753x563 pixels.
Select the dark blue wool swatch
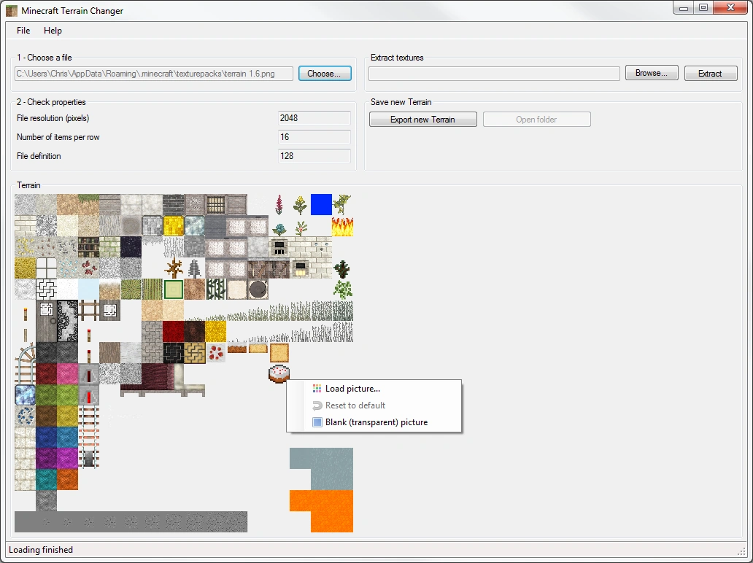tap(46, 437)
